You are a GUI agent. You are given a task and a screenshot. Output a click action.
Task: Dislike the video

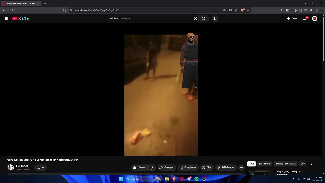pyautogui.click(x=152, y=167)
